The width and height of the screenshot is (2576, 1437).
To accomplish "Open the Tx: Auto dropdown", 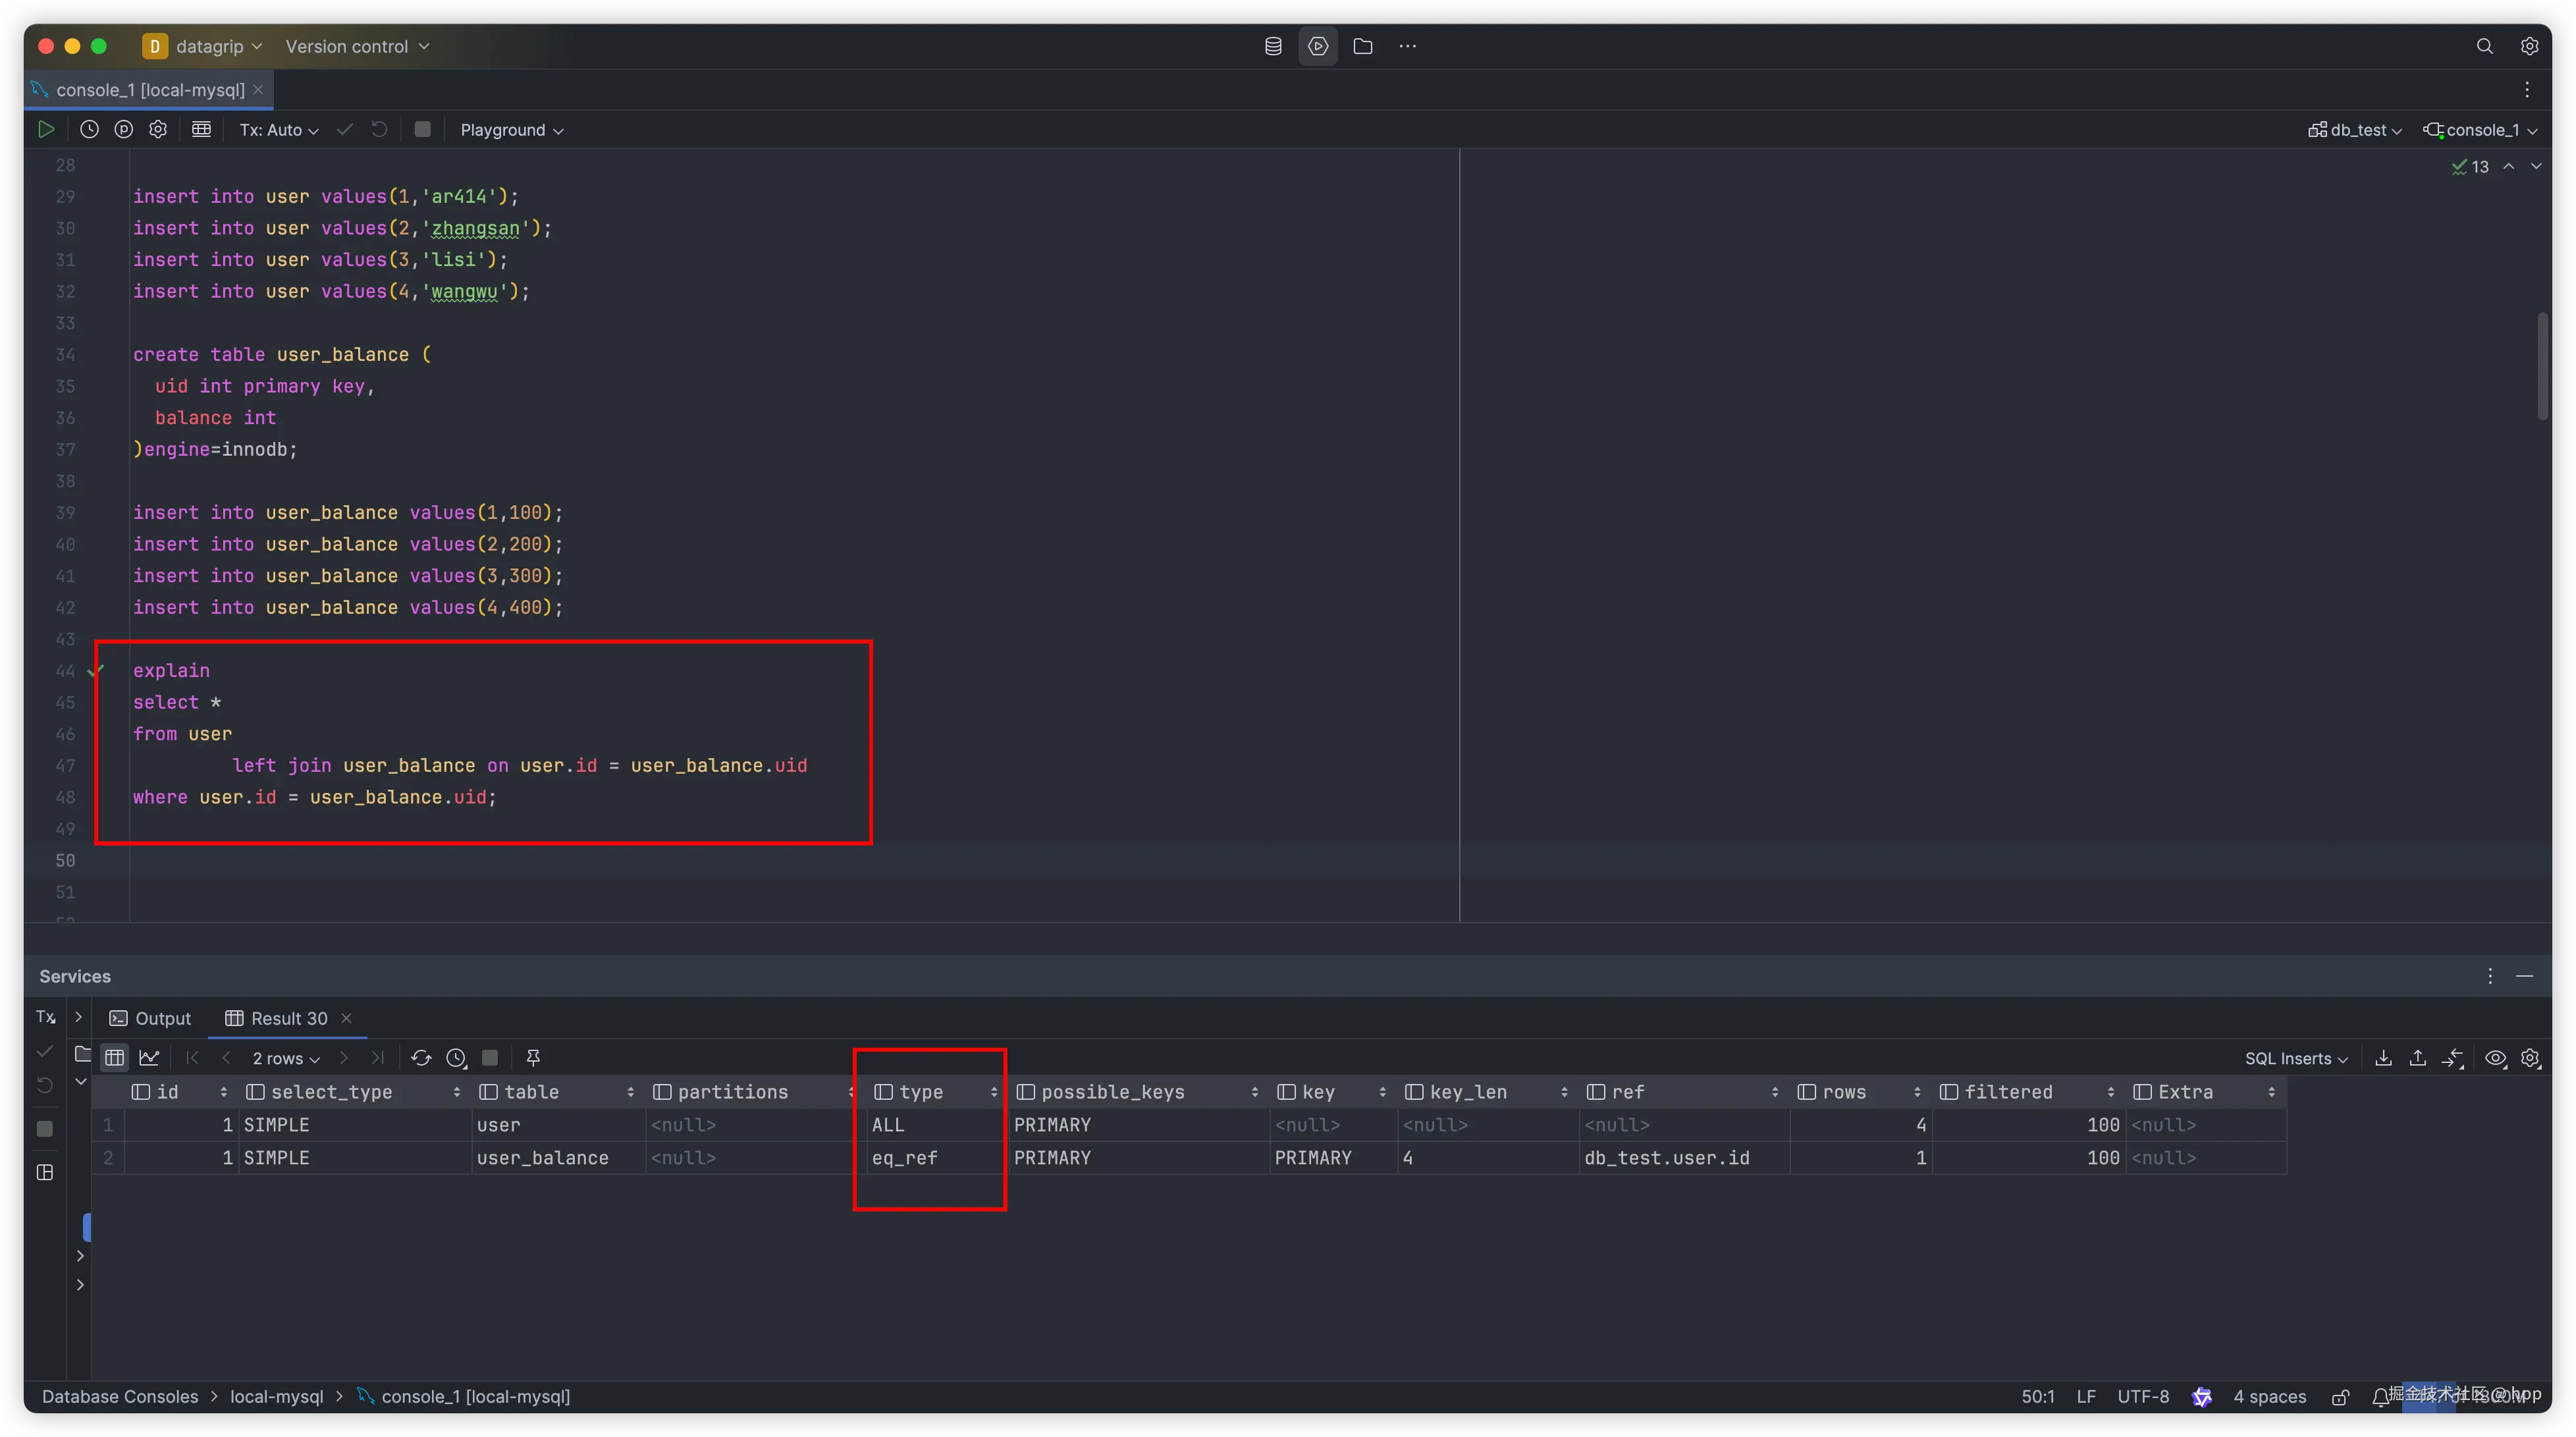I will pos(278,130).
